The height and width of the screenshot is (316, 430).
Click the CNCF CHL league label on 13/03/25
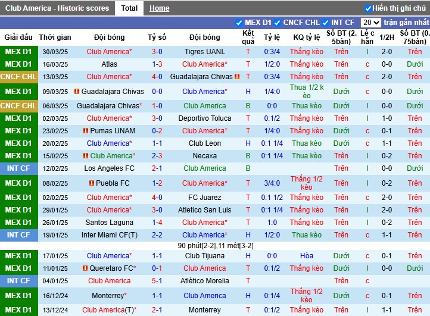coord(18,77)
